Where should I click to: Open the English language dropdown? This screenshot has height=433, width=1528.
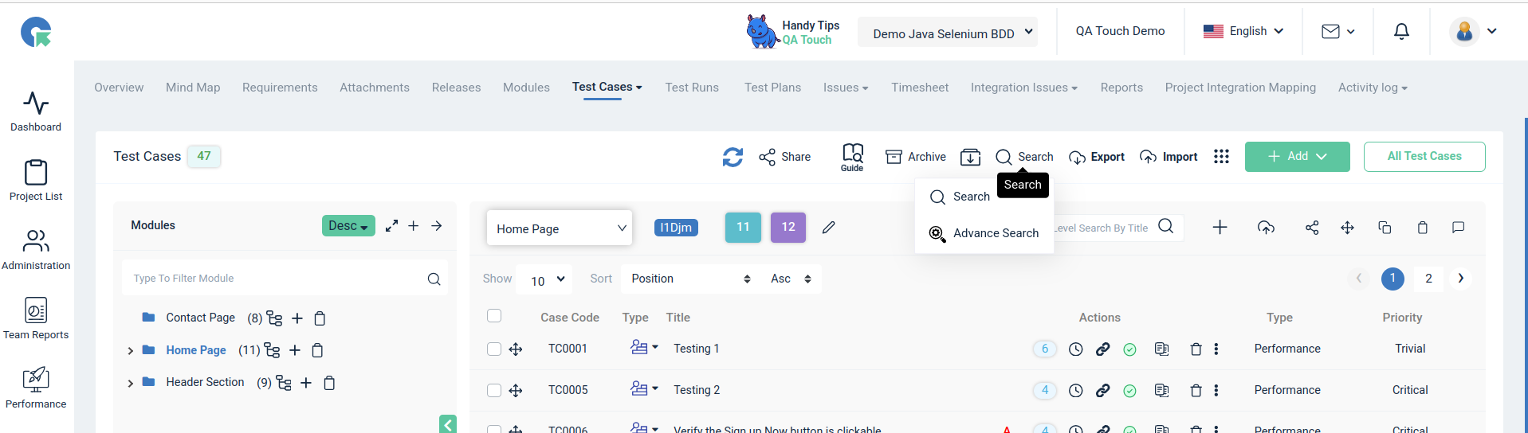click(x=1243, y=31)
